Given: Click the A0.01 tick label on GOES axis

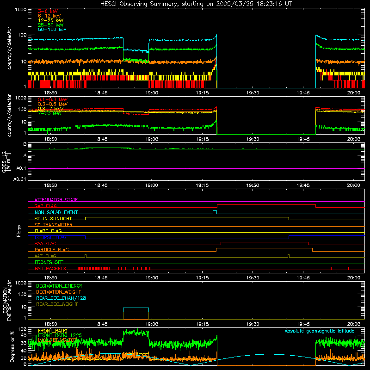Looking at the screenshot, I should click(x=20, y=179).
